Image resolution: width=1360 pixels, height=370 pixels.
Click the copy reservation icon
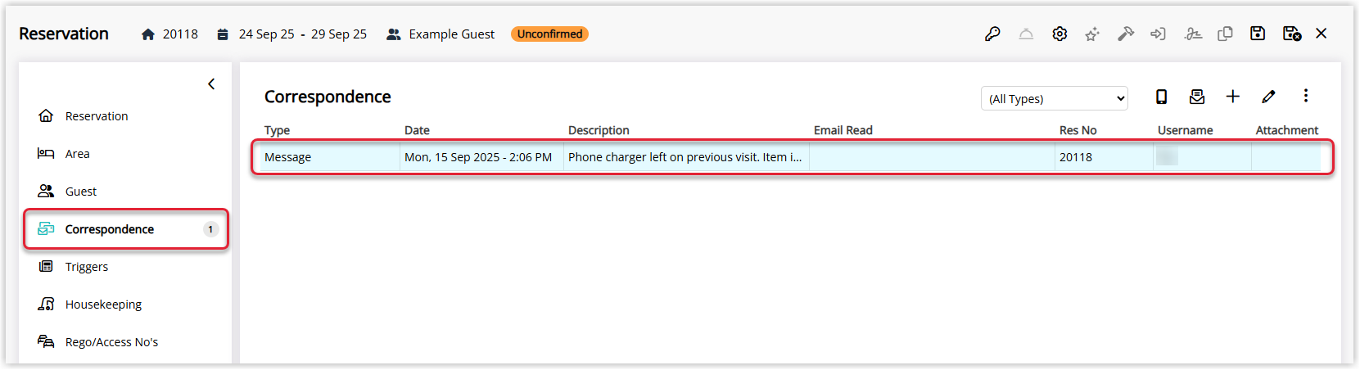tap(1225, 34)
